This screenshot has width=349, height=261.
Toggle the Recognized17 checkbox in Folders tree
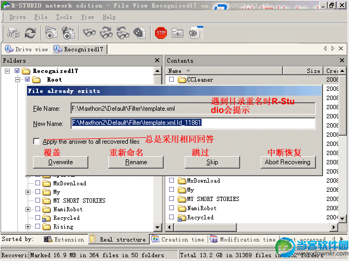tap(17, 71)
